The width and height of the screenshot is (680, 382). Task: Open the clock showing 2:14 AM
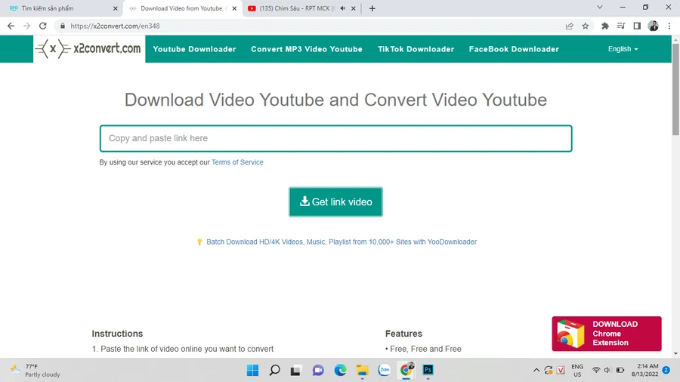(x=645, y=371)
